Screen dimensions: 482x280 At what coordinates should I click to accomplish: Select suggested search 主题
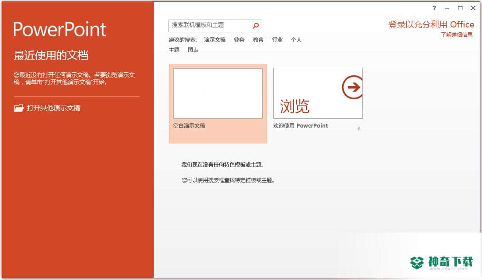coord(174,50)
